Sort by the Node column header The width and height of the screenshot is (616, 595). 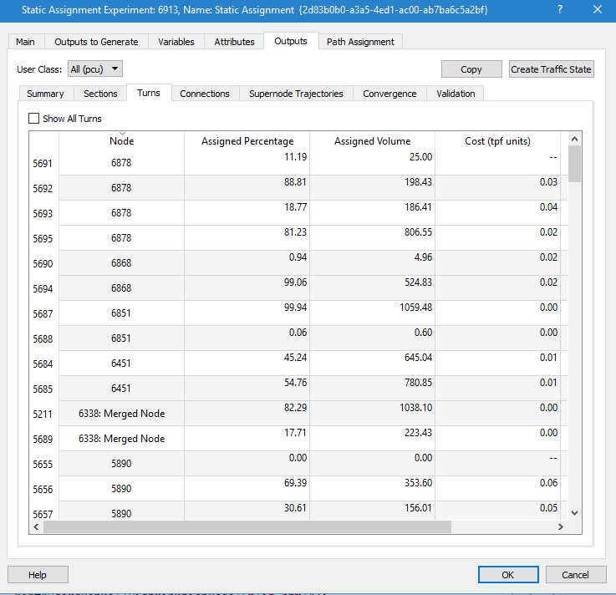point(121,140)
